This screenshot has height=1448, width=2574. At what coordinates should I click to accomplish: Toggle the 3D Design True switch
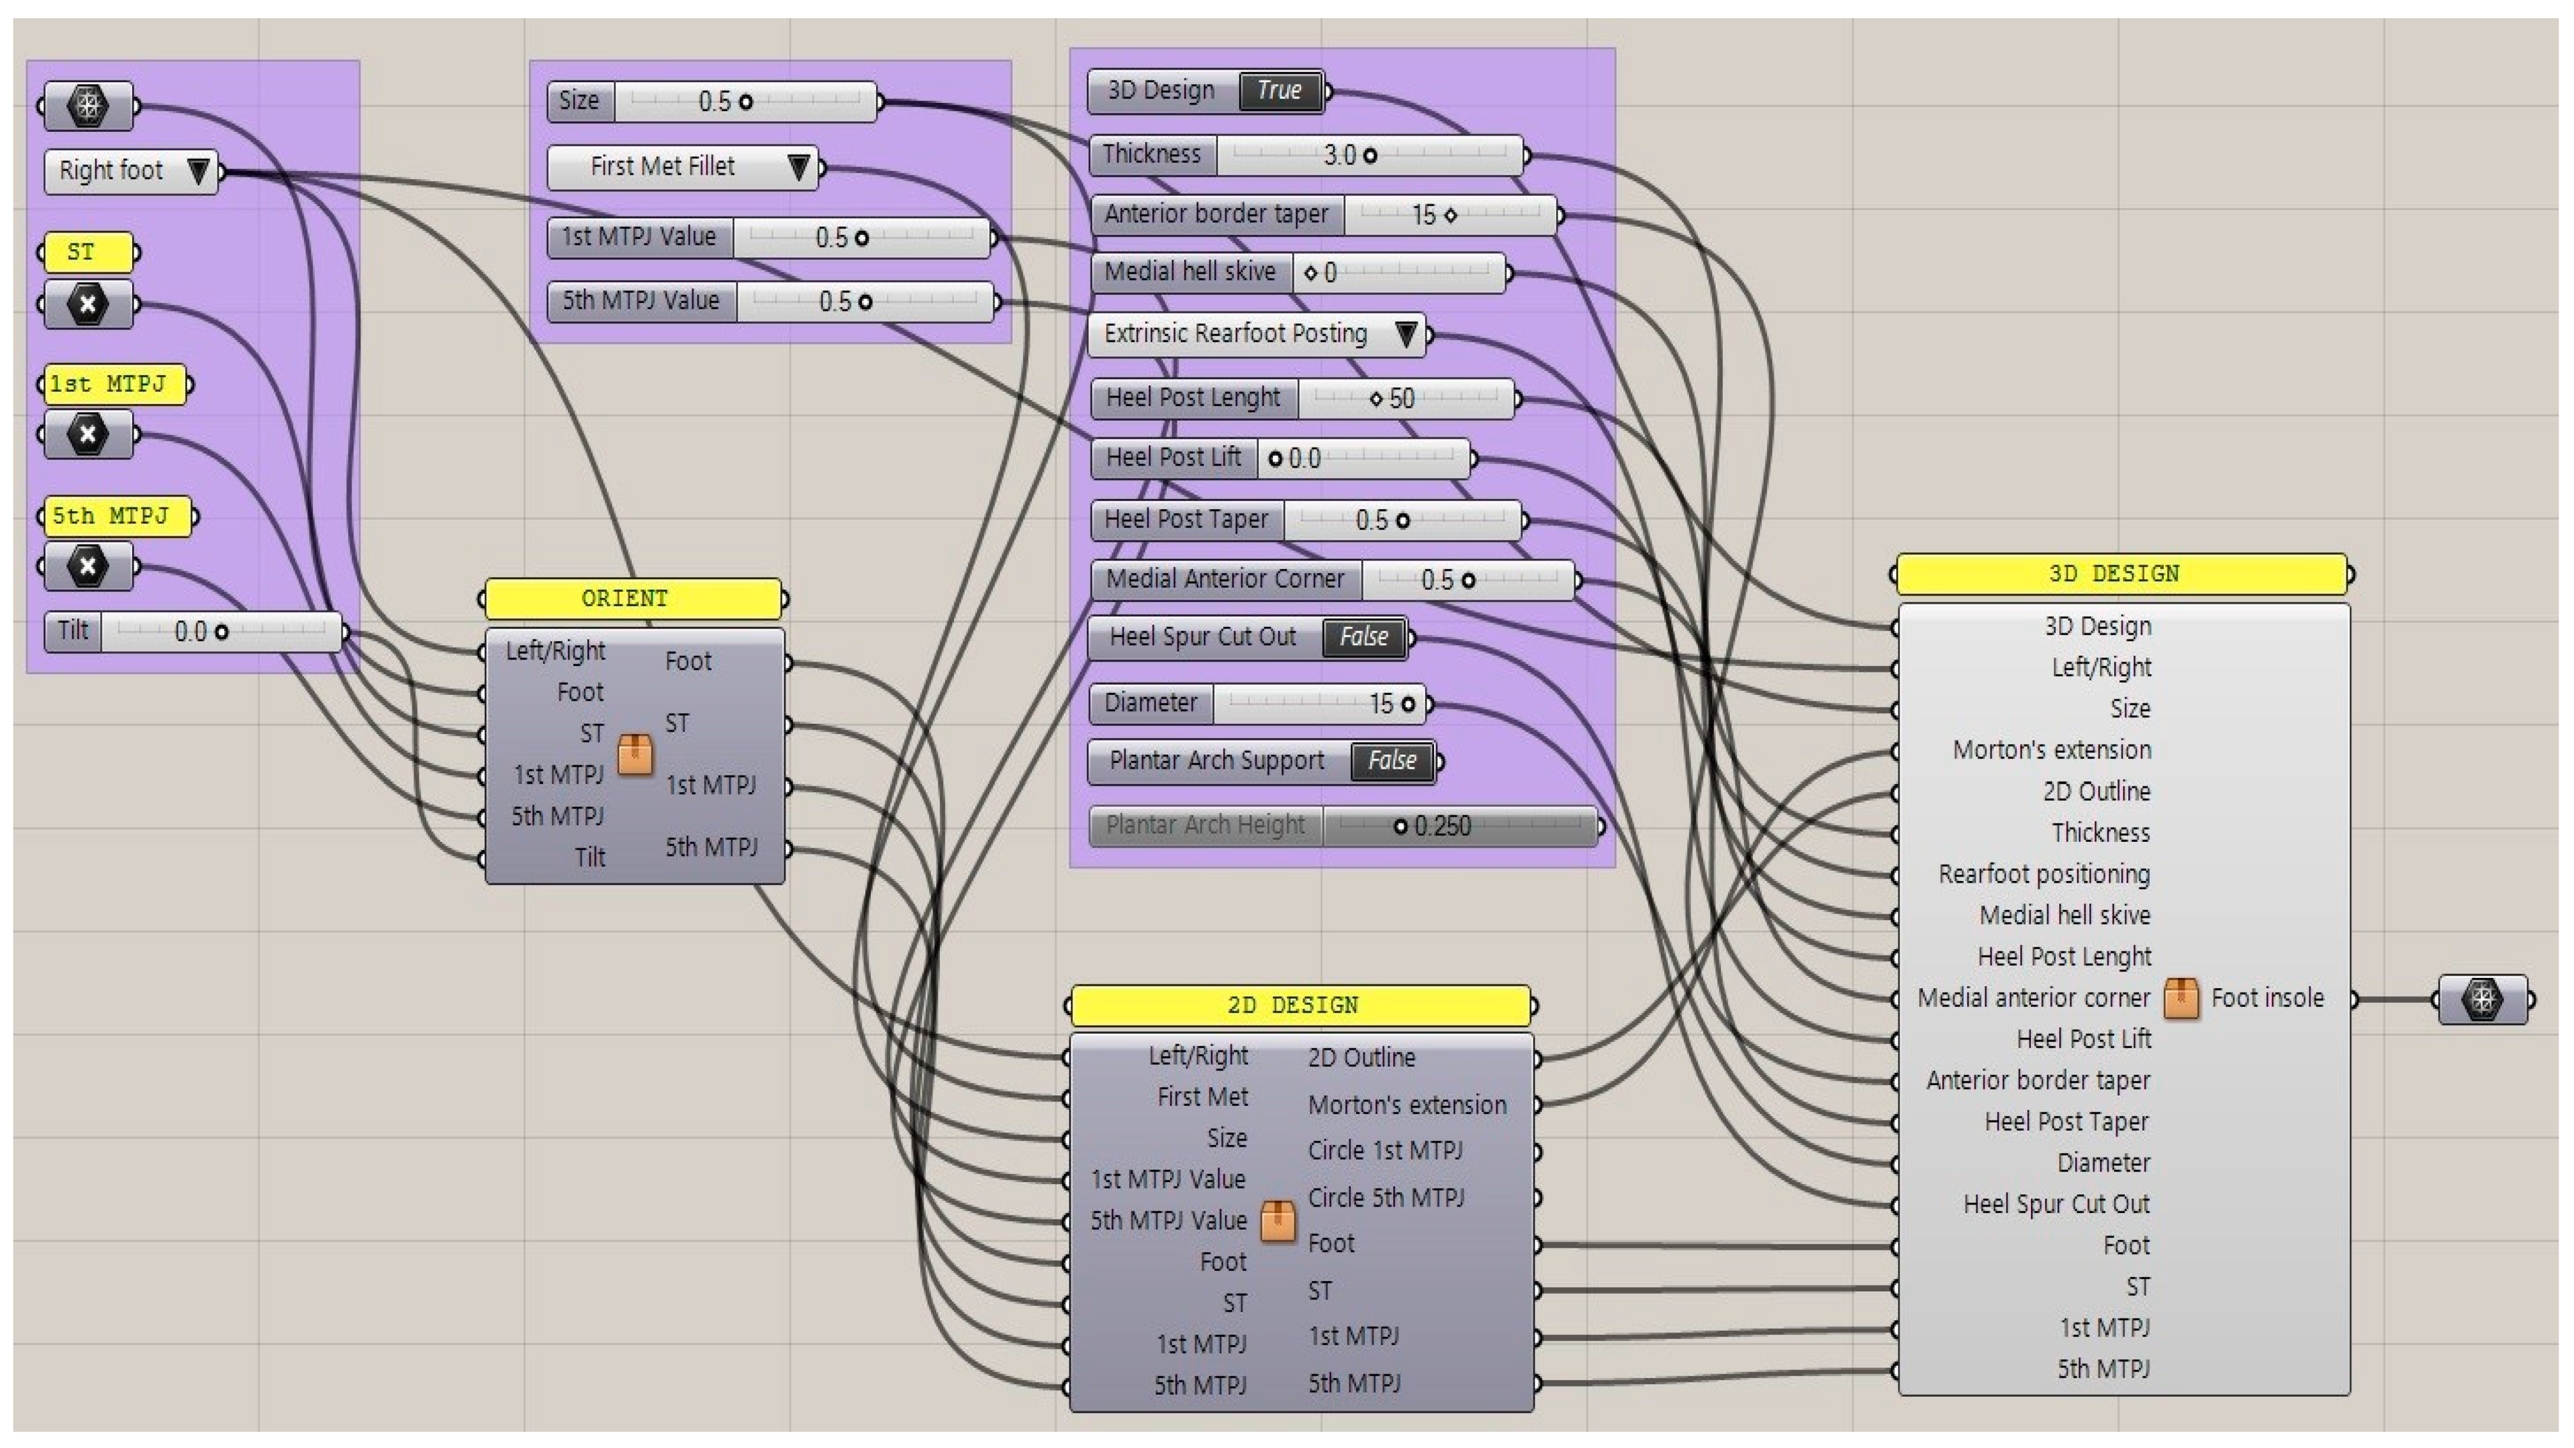pos(1279,91)
